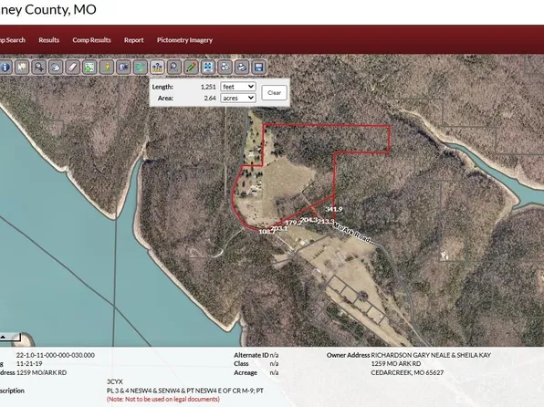Image resolution: width=544 pixels, height=407 pixels.
Task: Click the teal green layers map tool
Action: coord(141,67)
